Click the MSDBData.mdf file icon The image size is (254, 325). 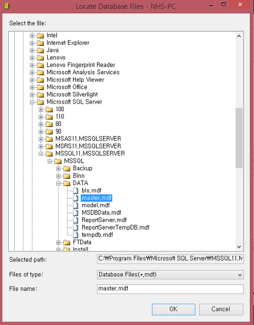(x=76, y=213)
